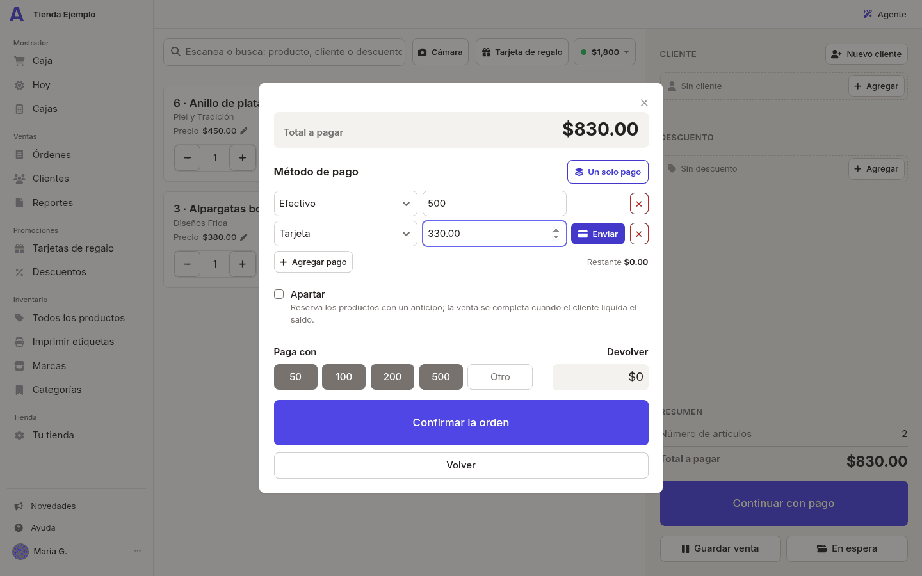Click the app logo A icon
This screenshot has height=576, width=922.
[x=17, y=14]
